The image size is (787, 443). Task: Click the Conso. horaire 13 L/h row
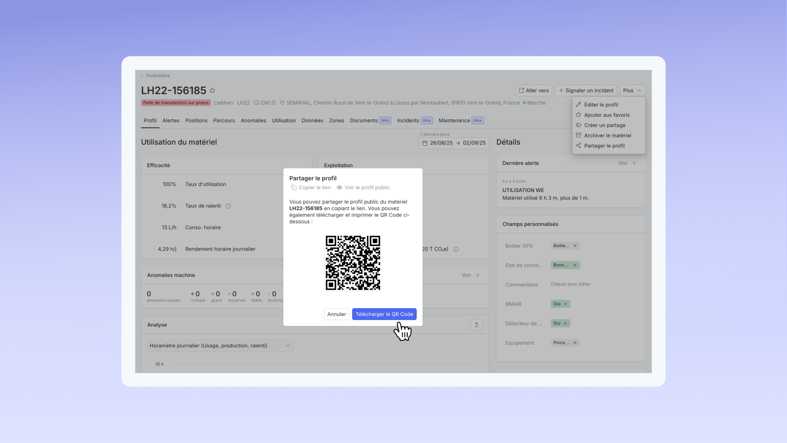191,228
